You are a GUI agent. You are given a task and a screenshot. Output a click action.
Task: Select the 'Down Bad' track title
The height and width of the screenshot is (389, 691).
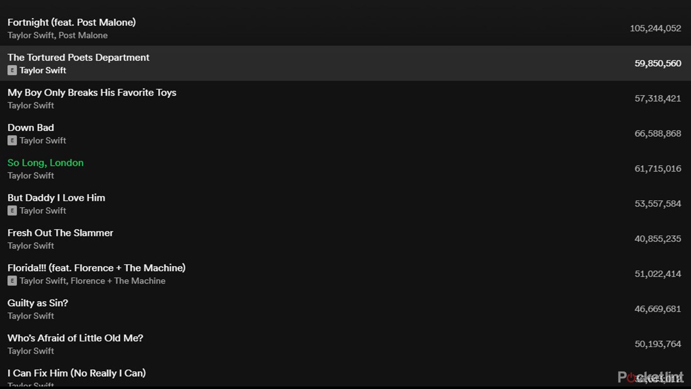click(31, 128)
